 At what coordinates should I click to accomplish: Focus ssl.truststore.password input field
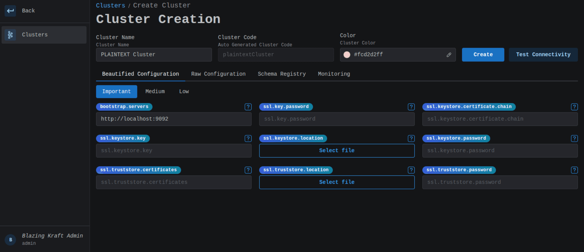(x=500, y=182)
